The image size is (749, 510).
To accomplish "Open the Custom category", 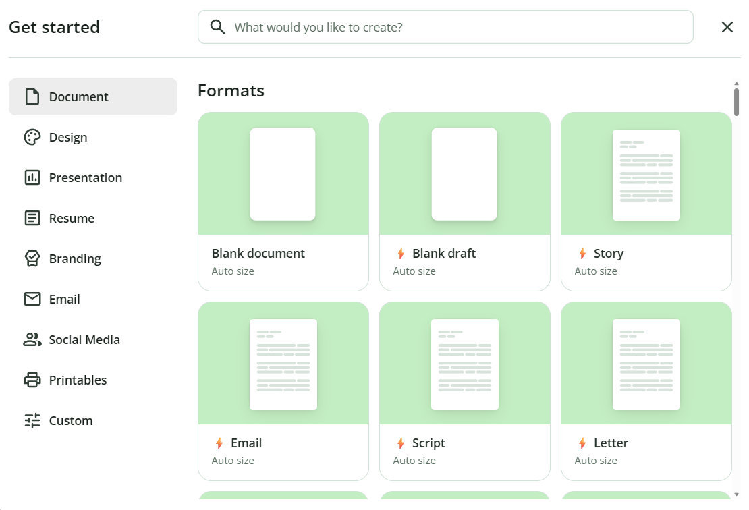I will coord(71,421).
